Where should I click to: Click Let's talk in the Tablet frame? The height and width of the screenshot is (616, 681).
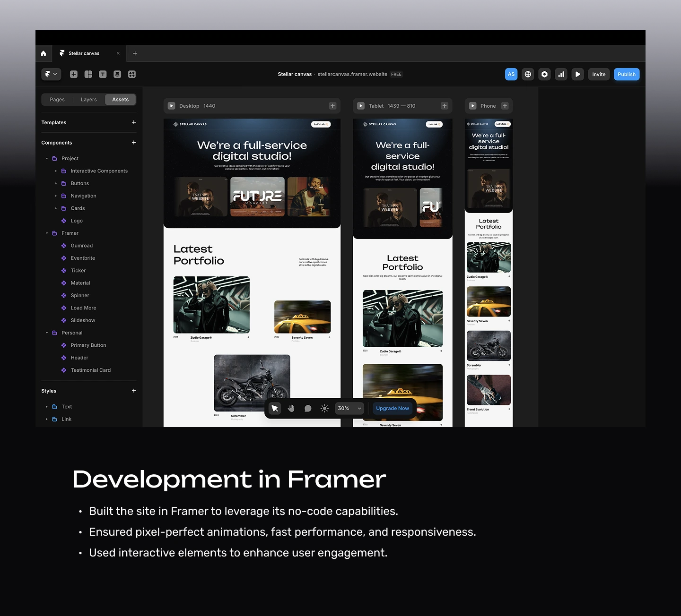pyautogui.click(x=434, y=124)
